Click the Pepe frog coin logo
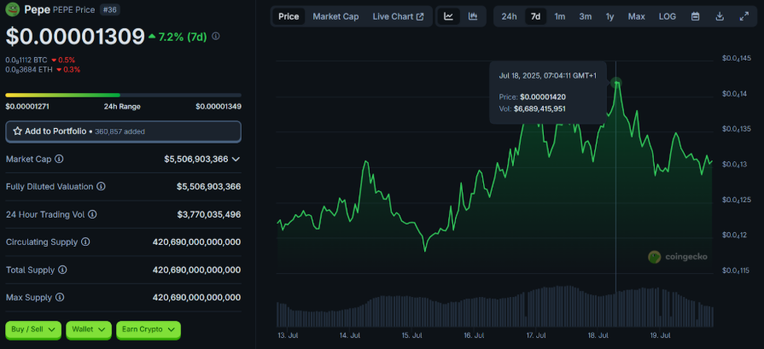Image resolution: width=764 pixels, height=349 pixels. [x=13, y=9]
